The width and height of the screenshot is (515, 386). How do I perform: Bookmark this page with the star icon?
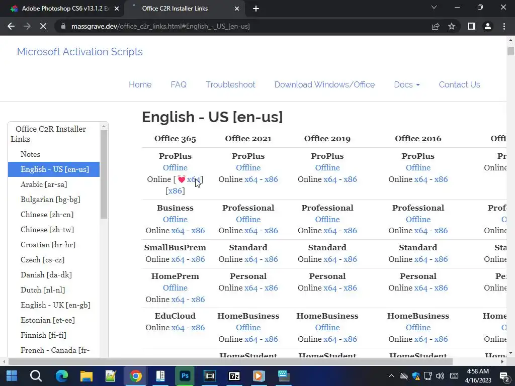(452, 26)
